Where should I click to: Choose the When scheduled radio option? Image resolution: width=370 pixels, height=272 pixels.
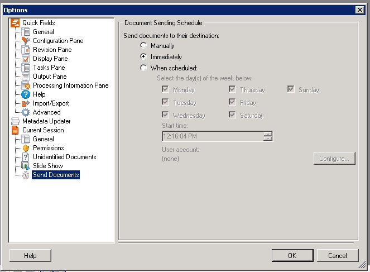tap(143, 68)
